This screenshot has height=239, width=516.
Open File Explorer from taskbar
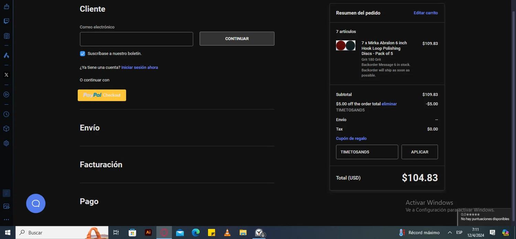[243, 233]
